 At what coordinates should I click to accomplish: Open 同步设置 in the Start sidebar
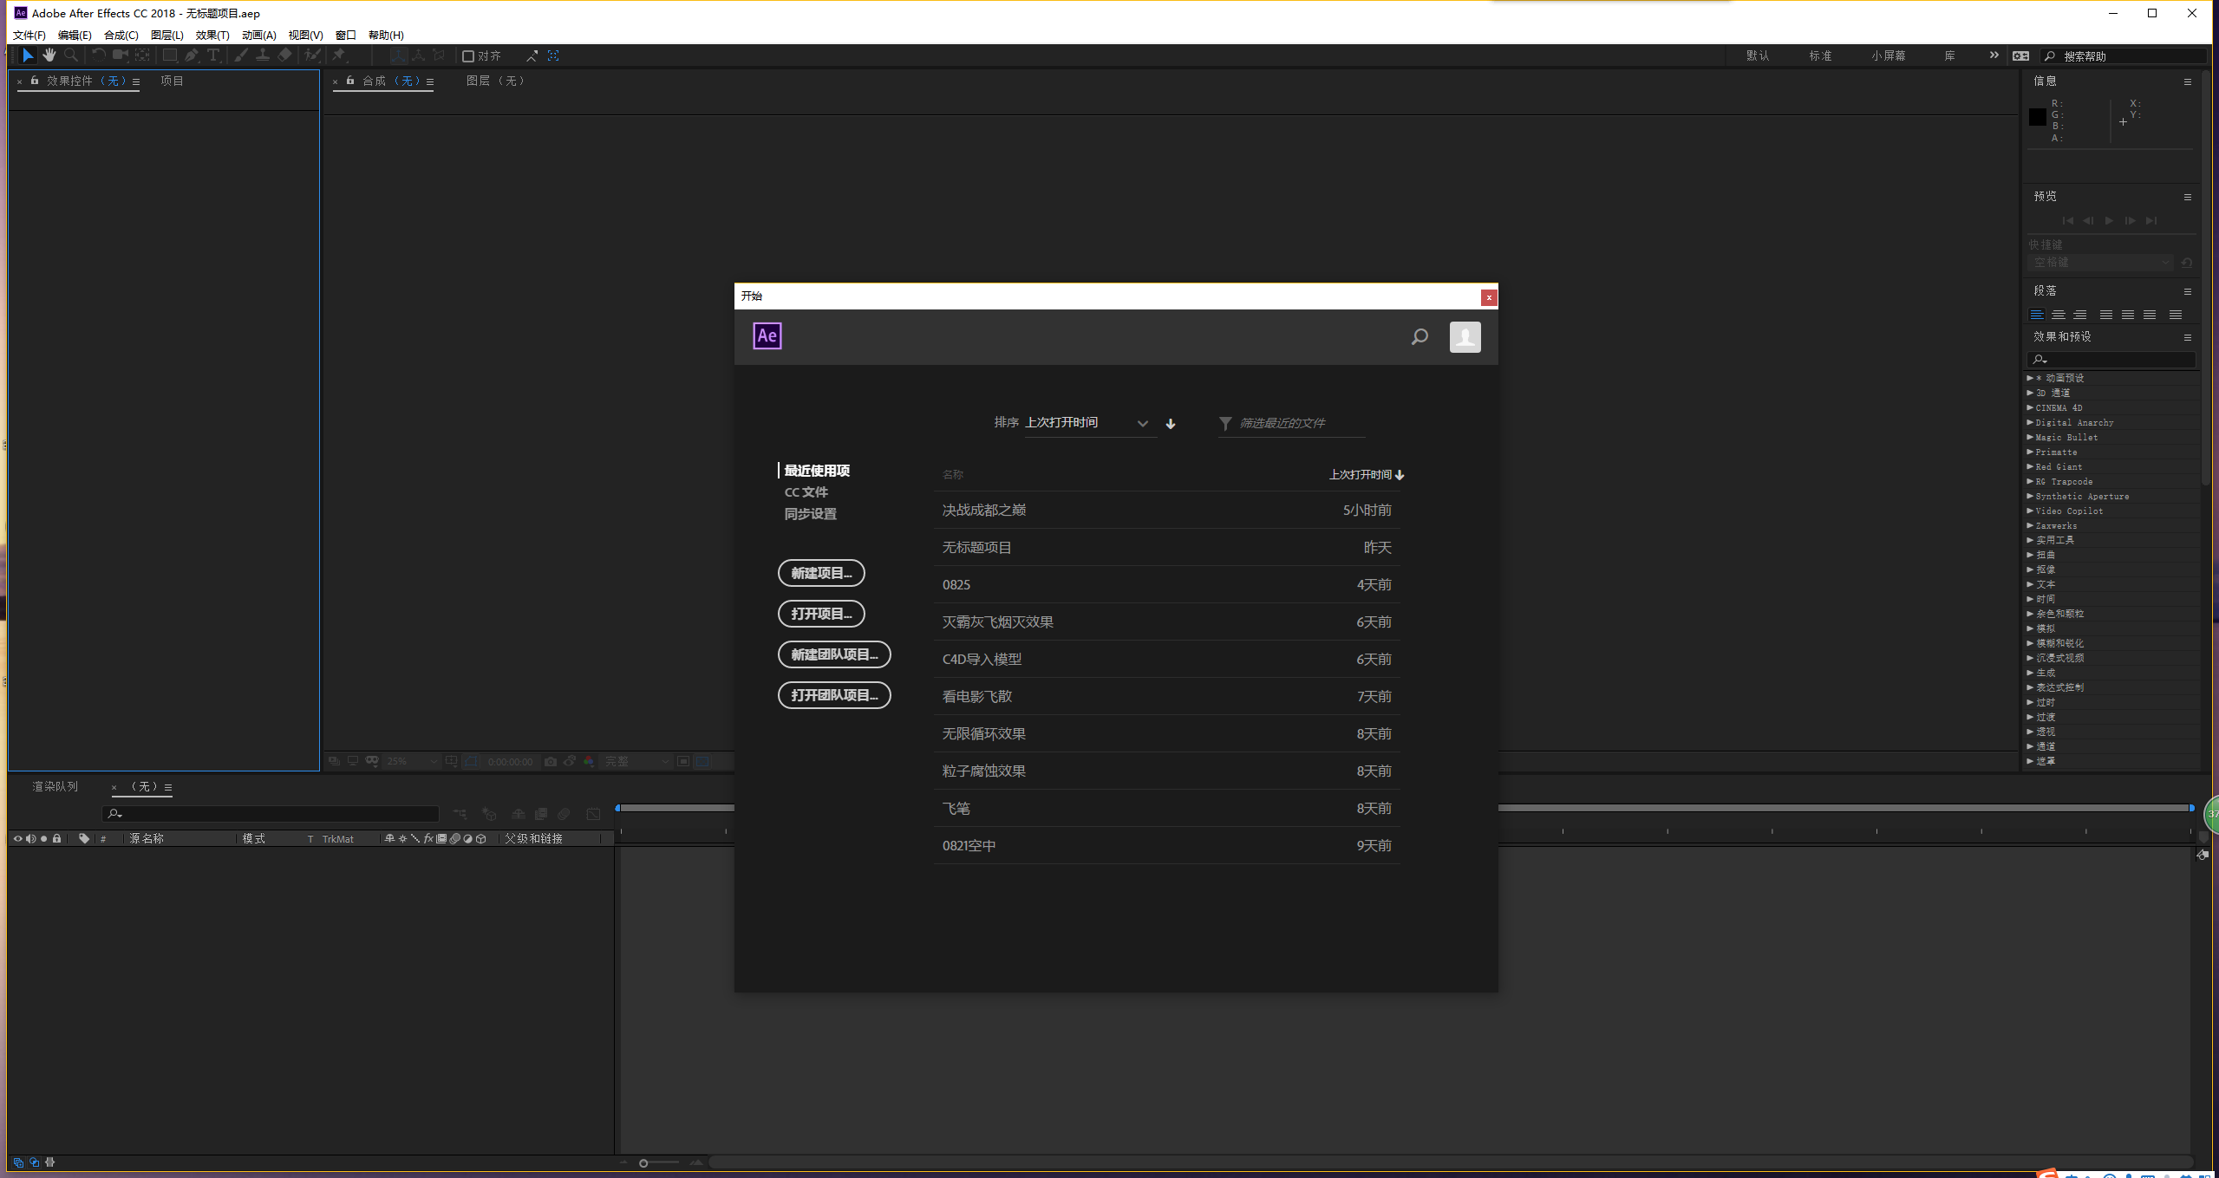pos(811,513)
